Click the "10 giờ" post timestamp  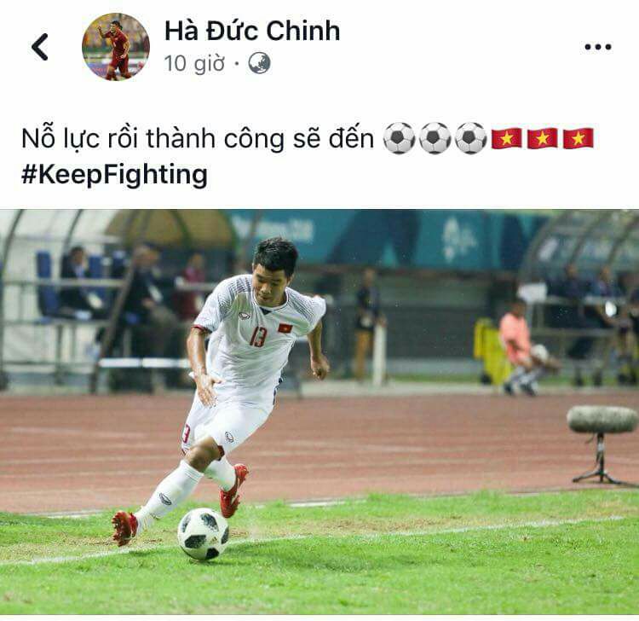coord(194,64)
